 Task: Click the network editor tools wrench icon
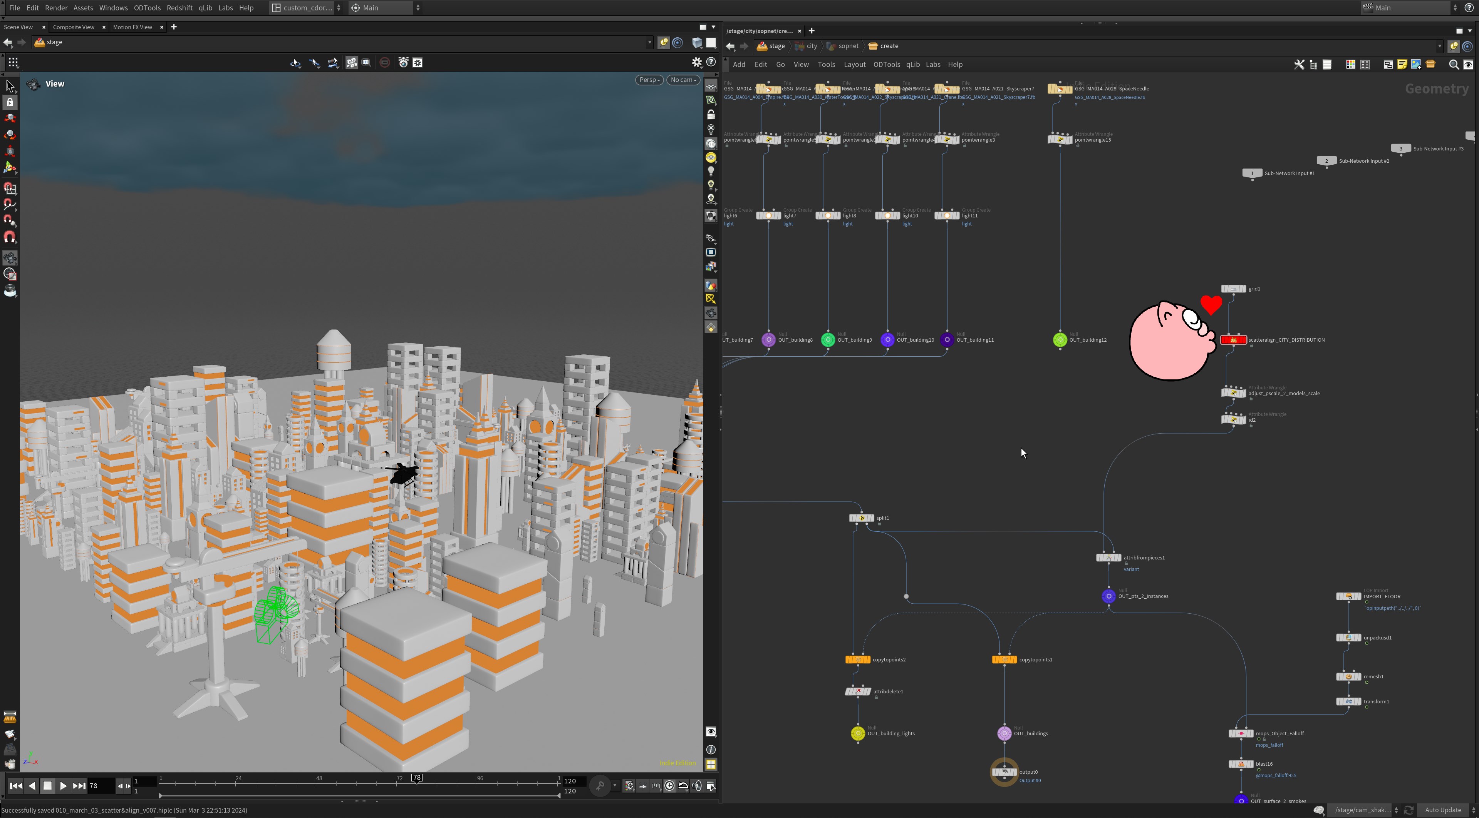pyautogui.click(x=1299, y=65)
